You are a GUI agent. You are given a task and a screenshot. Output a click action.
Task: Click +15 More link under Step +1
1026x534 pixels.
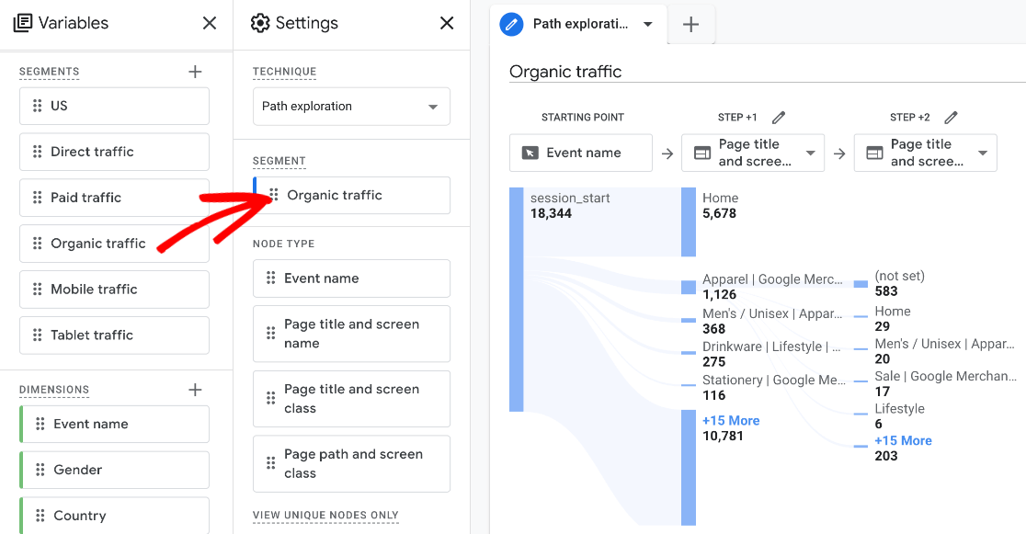[x=731, y=421]
